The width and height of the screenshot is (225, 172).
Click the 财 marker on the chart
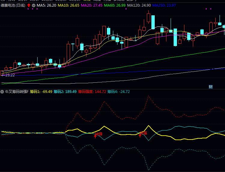tap(211, 87)
